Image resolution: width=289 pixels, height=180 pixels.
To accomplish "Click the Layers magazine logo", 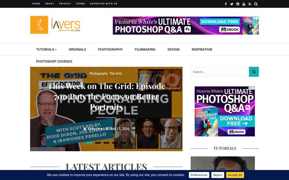I will [x=55, y=25].
